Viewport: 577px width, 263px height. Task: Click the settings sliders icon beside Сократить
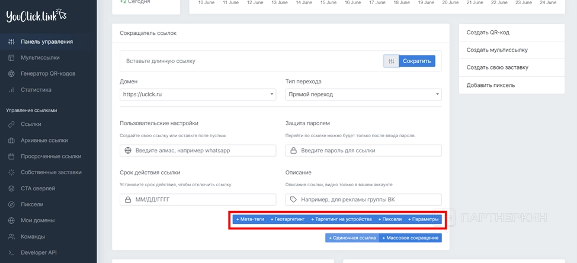(391, 61)
